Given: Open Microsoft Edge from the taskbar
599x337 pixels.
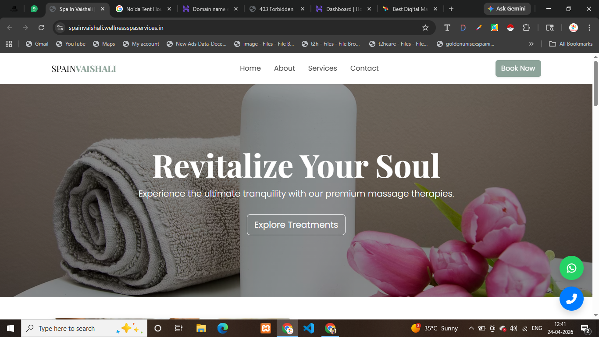Looking at the screenshot, I should 223,328.
